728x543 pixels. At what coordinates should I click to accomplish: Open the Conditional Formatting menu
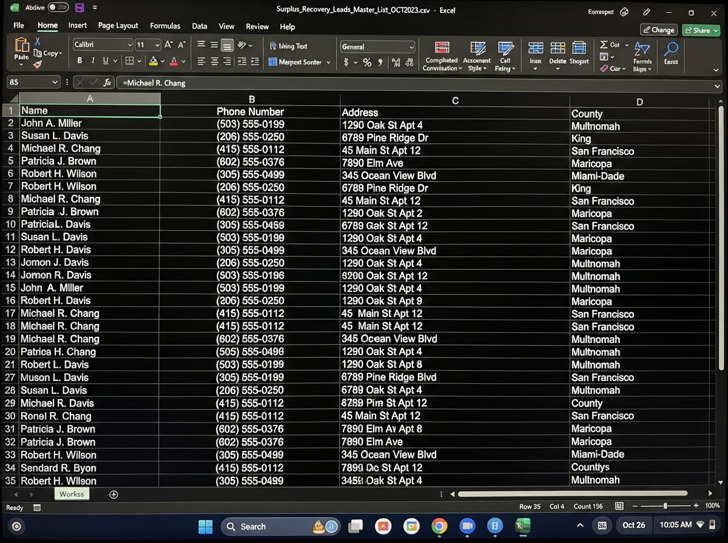442,56
